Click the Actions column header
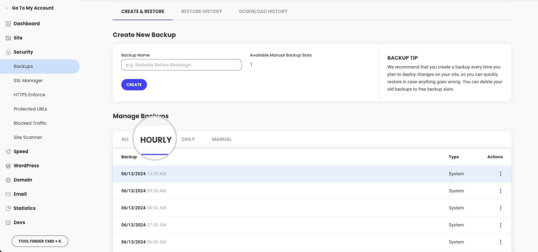538x252 pixels. pyautogui.click(x=495, y=157)
